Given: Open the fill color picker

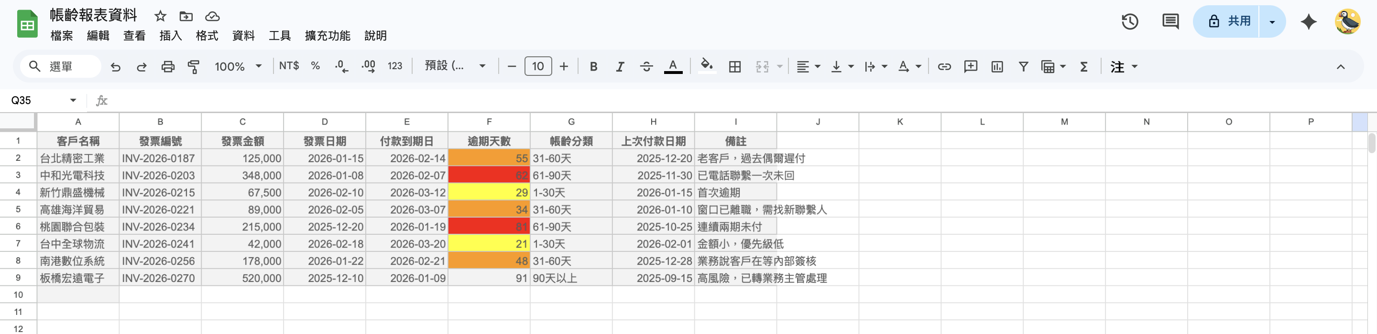Looking at the screenshot, I should pos(707,66).
